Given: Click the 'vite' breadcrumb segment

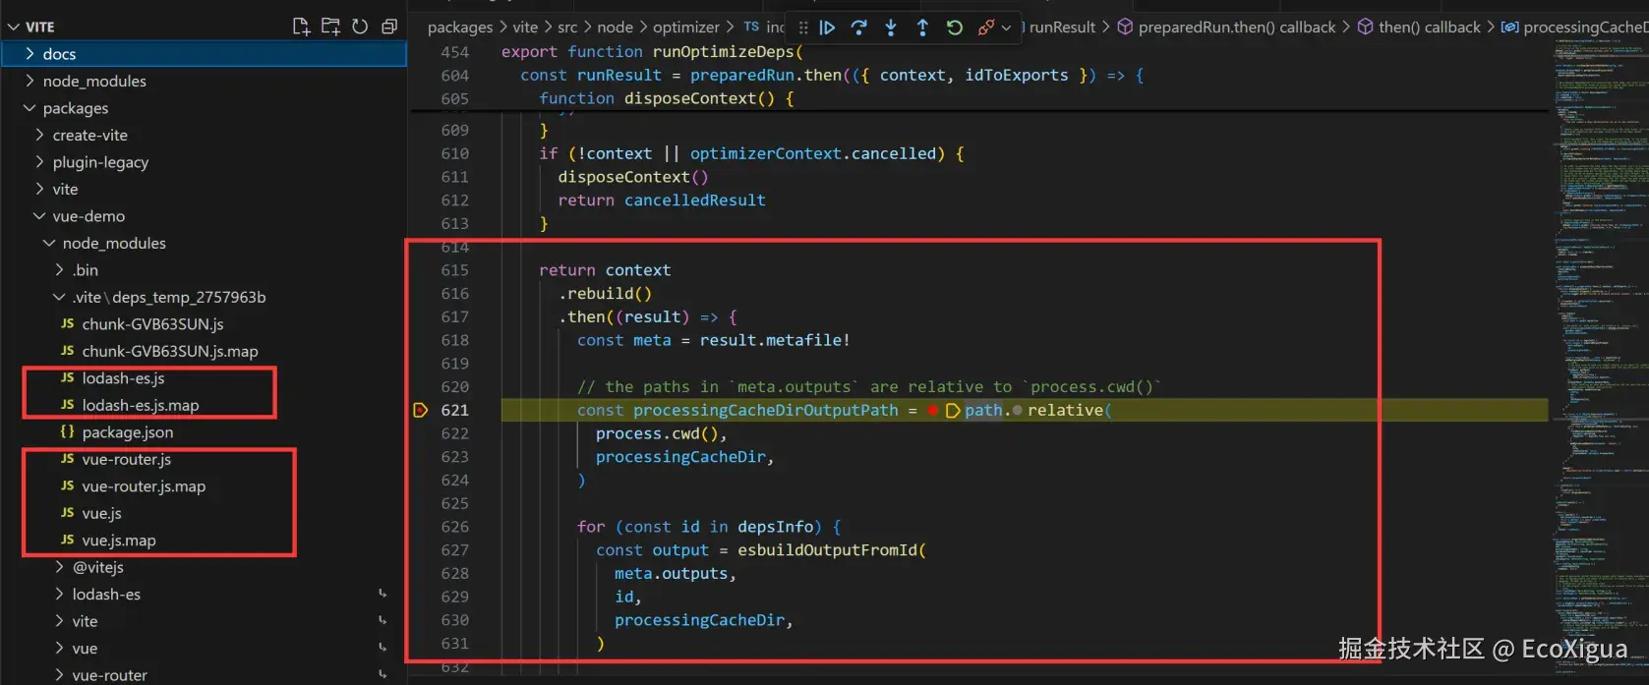Looking at the screenshot, I should click(x=525, y=28).
